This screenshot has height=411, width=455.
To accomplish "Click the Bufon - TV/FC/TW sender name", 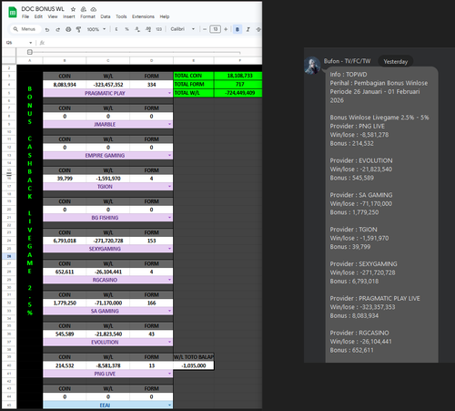I will pos(347,61).
